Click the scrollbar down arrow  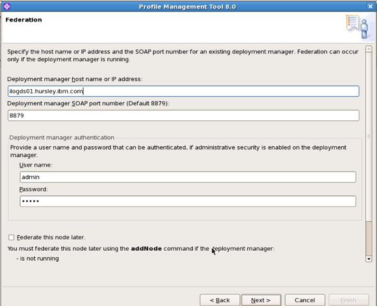pos(369,259)
